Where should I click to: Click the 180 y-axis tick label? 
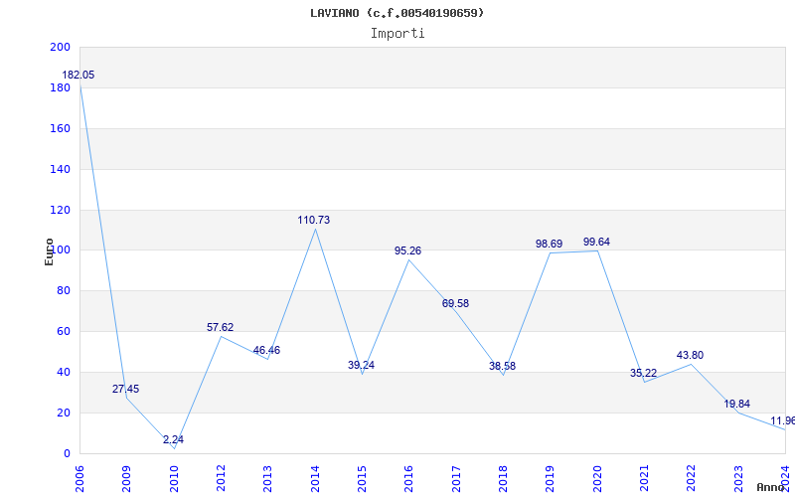[x=60, y=87]
